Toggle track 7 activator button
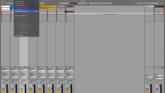Screen dimensions: 165x93 (58, 92)
